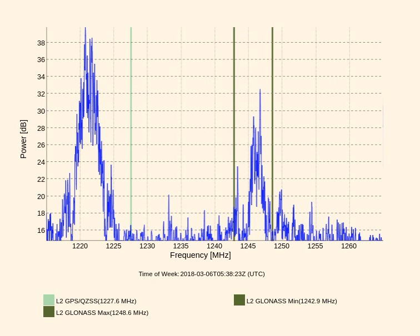Click the 28 tick label on the power axis
Image resolution: width=420 pixels, height=336 pixels.
[41, 128]
